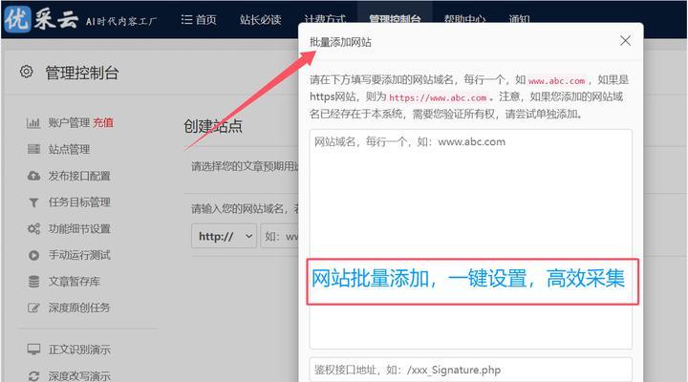Open 站点管理 in the sidebar
This screenshot has width=688, height=382.
69,149
